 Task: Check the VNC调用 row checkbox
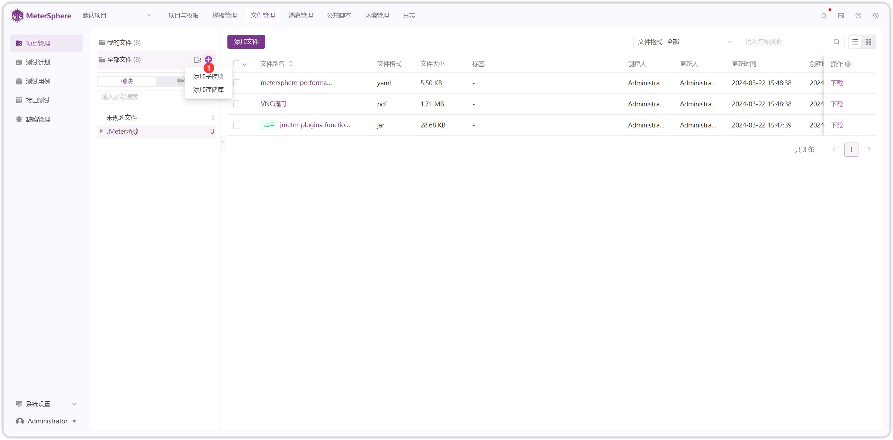coord(237,104)
